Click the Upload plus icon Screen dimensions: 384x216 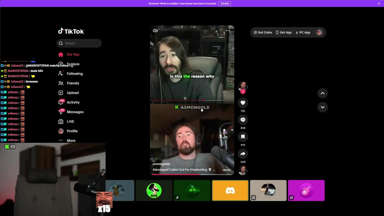click(x=61, y=93)
